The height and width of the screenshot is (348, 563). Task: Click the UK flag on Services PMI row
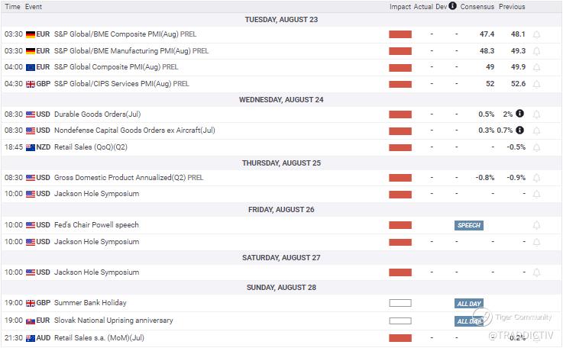[x=31, y=84]
